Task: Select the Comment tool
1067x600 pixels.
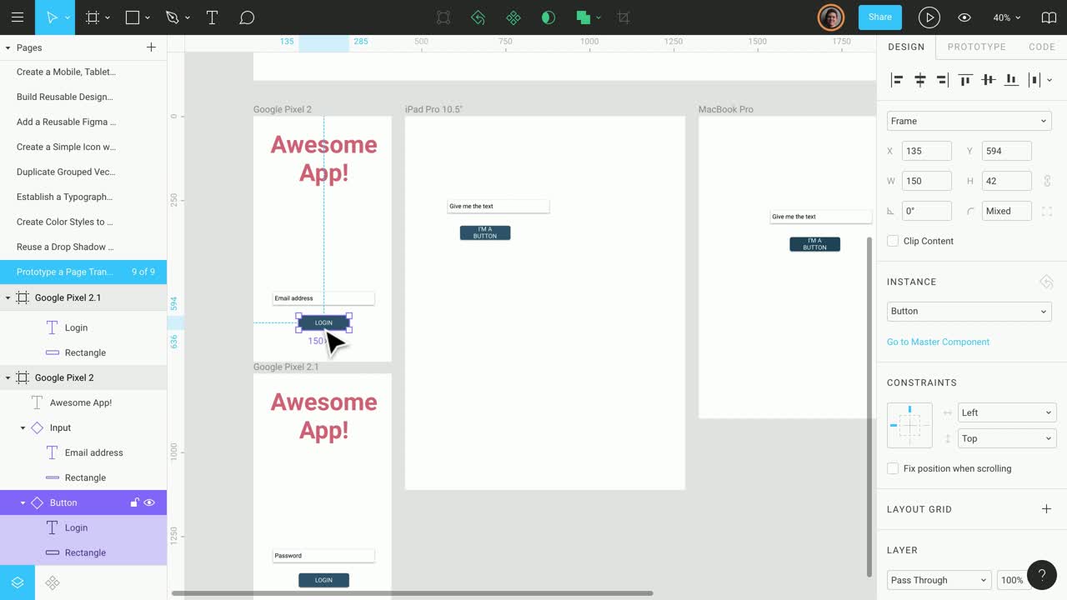Action: [x=247, y=17]
